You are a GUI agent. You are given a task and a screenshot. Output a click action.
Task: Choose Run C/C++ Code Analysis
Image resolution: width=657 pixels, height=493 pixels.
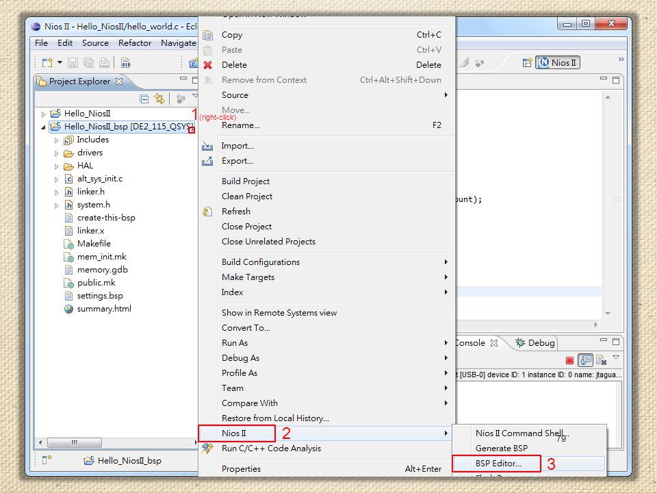[327, 448]
